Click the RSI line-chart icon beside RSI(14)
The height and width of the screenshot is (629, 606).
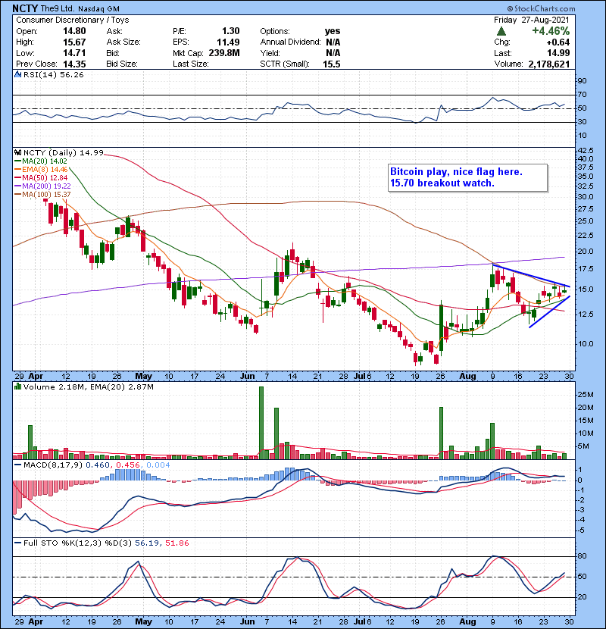pos(17,74)
